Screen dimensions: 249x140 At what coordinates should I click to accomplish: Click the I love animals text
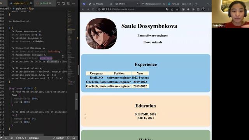pos(153,42)
